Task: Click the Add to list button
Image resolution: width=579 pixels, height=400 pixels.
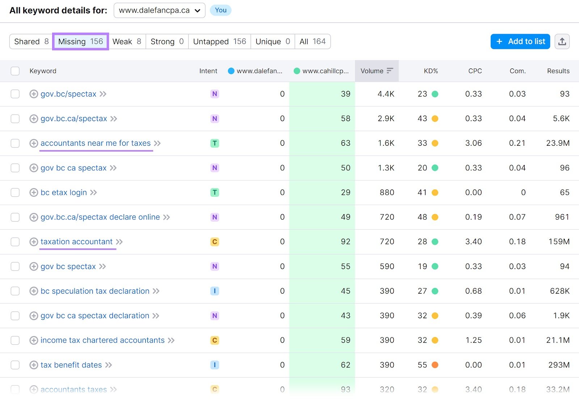Action: pyautogui.click(x=520, y=41)
